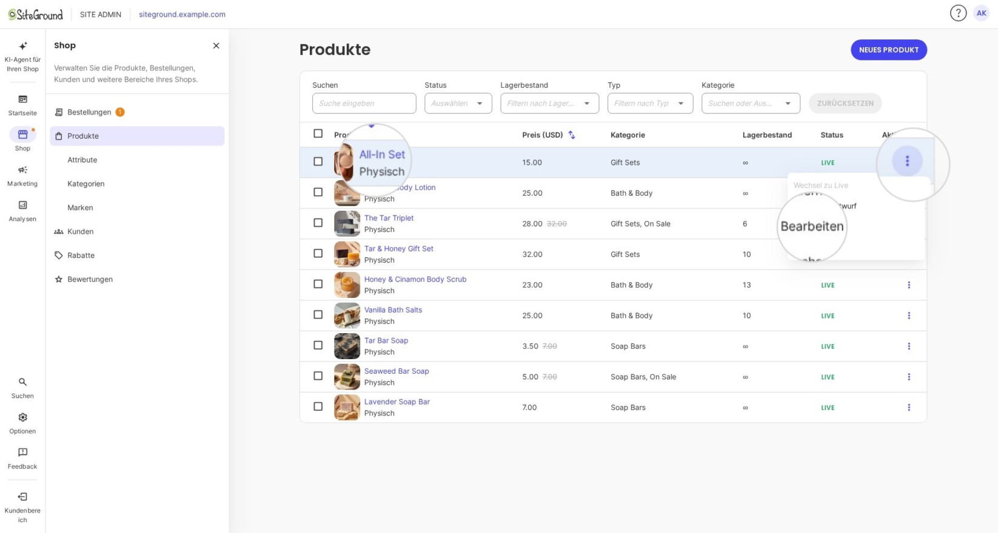
Task: Open the Lagerbestand filter dropdown
Action: (x=549, y=104)
